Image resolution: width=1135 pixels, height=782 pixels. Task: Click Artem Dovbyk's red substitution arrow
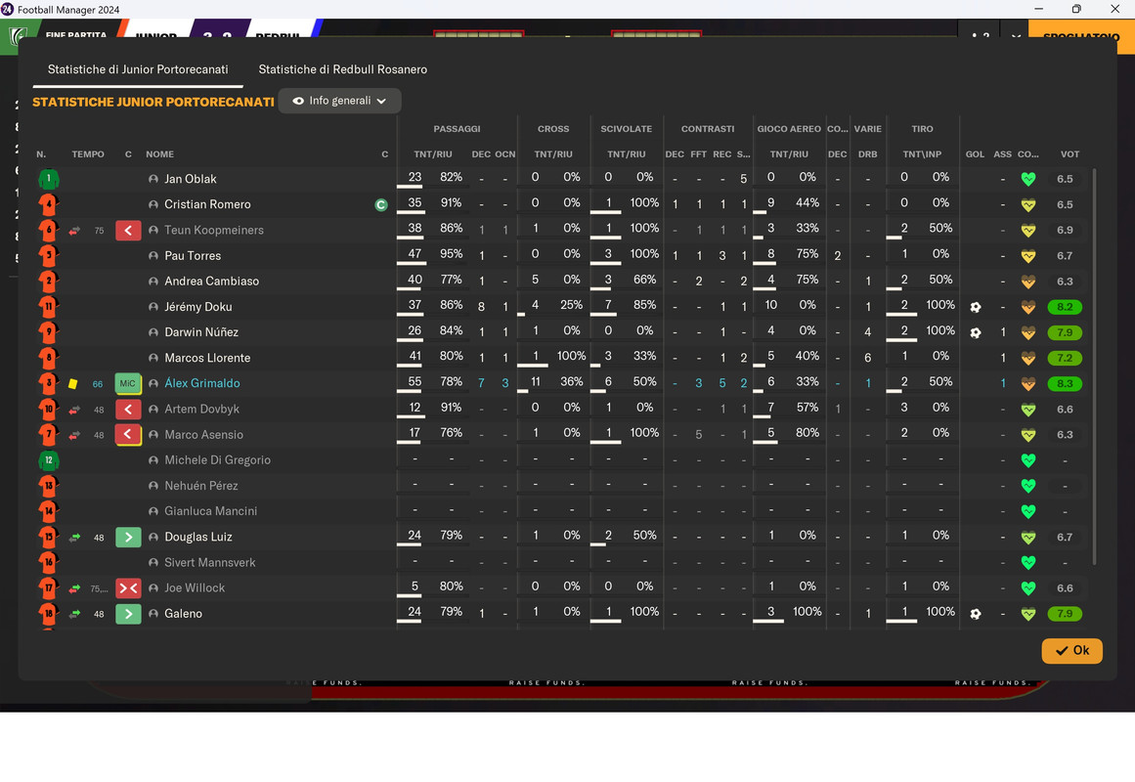tap(128, 410)
